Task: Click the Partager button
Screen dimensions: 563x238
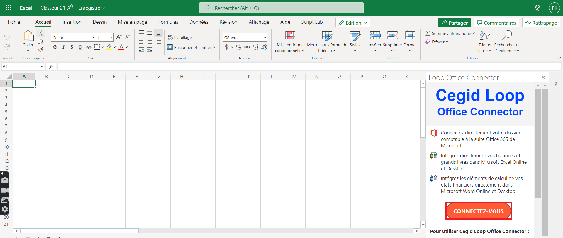Action: (455, 23)
